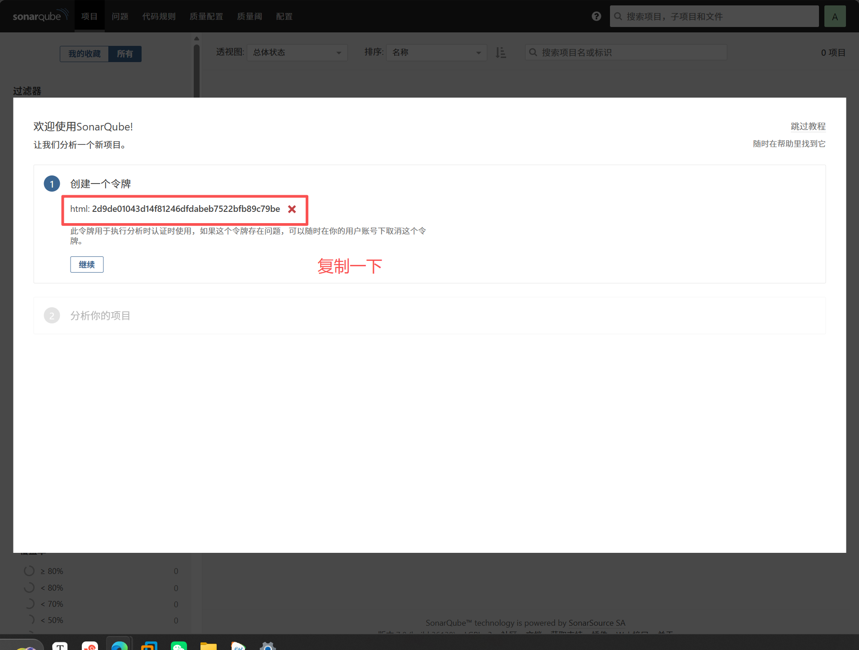This screenshot has width=859, height=650.
Task: Expand the 透视图 总体状态 dropdown
Action: pos(297,53)
